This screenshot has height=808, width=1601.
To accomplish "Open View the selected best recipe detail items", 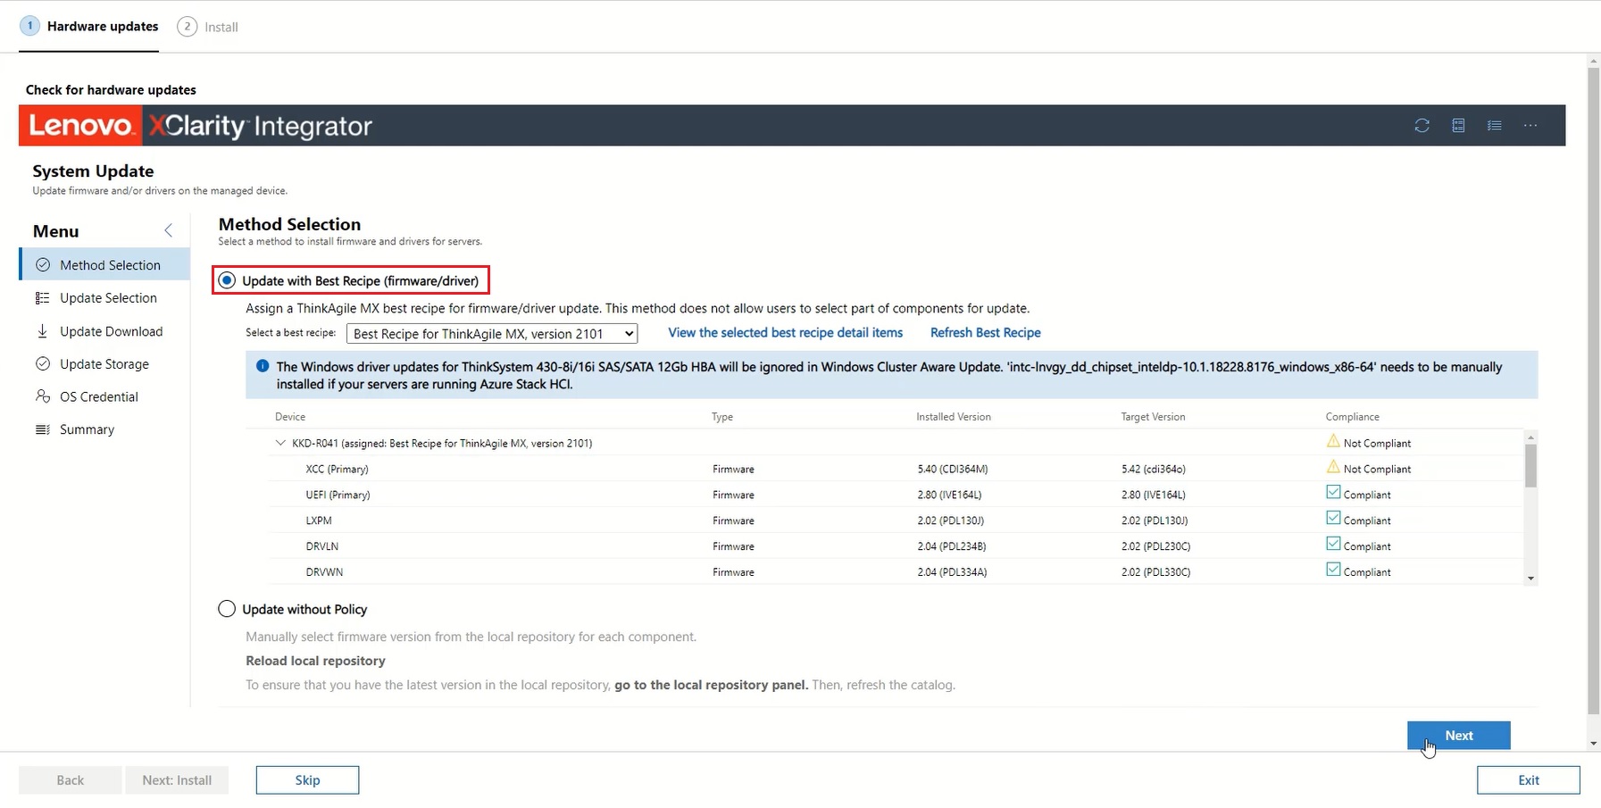I will click(785, 332).
